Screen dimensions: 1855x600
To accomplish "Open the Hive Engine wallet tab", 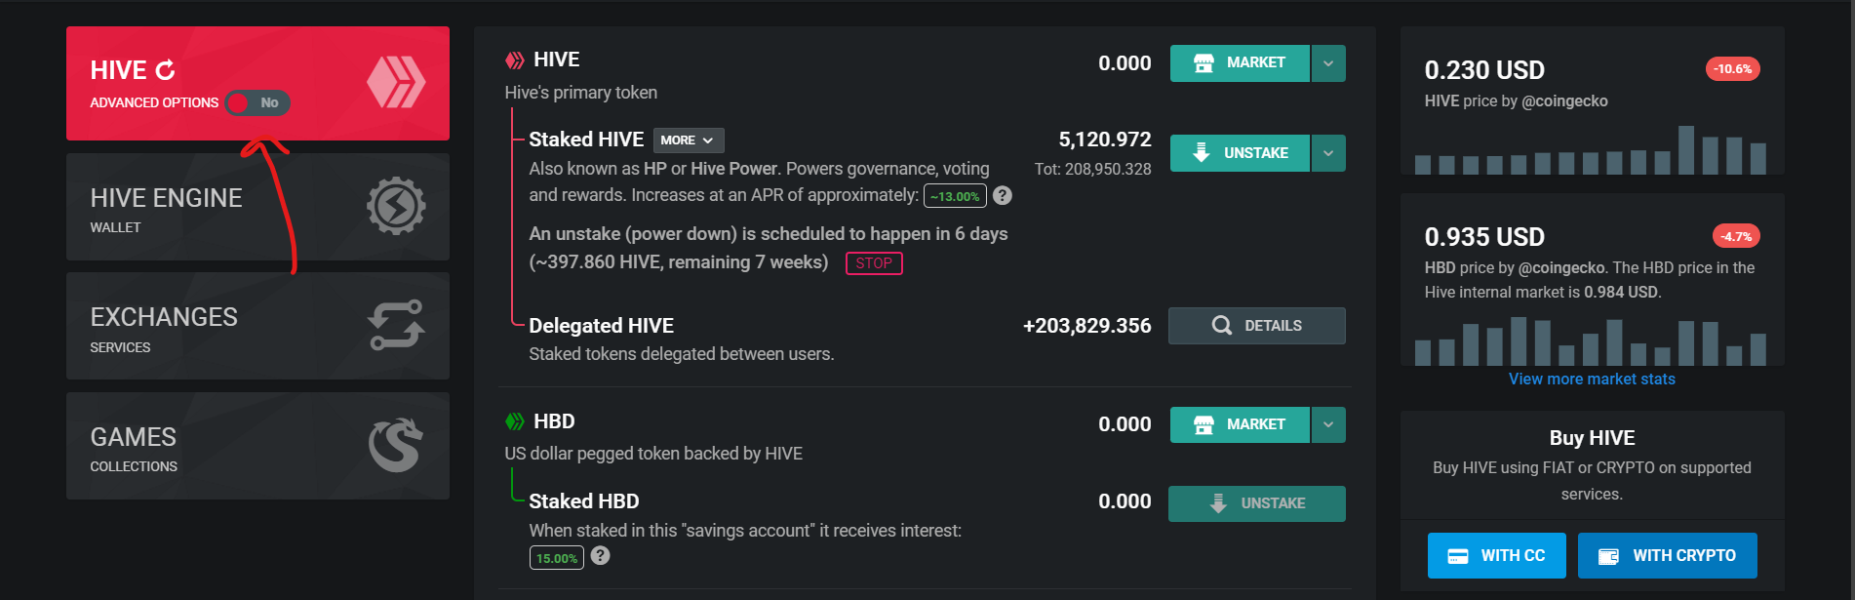I will pyautogui.click(x=257, y=207).
